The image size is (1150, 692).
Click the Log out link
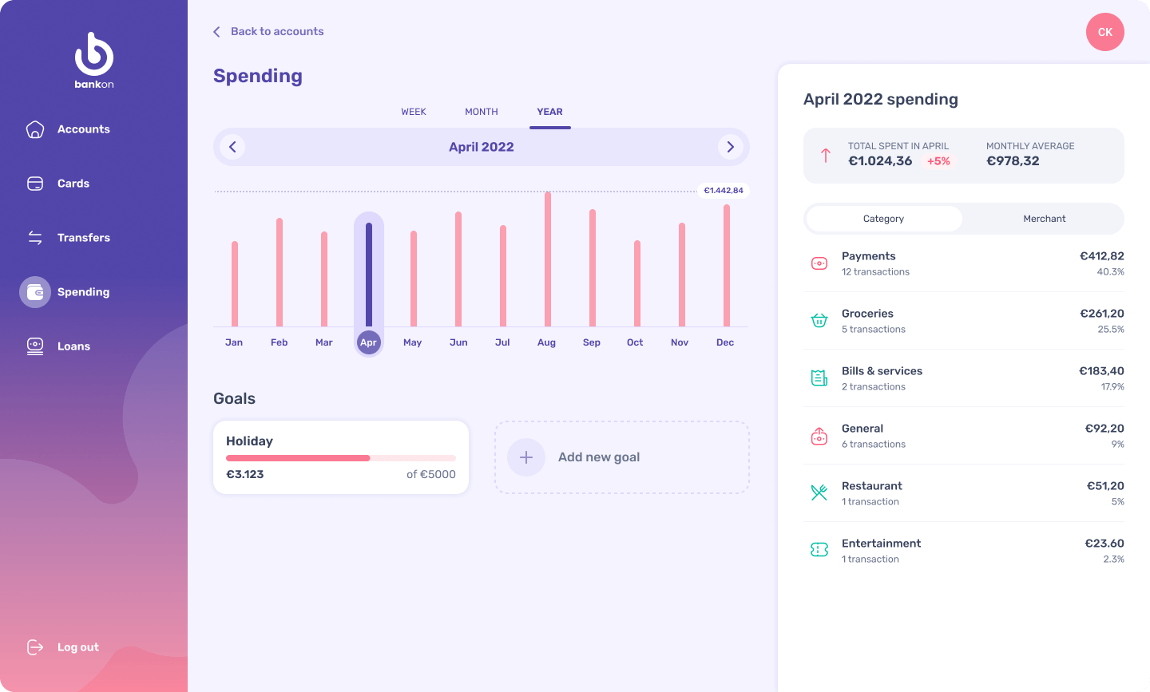78,647
